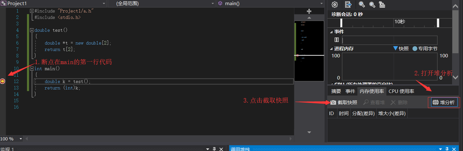Click the 时间 column header
This screenshot has height=151, width=463.
pyautogui.click(x=344, y=113)
